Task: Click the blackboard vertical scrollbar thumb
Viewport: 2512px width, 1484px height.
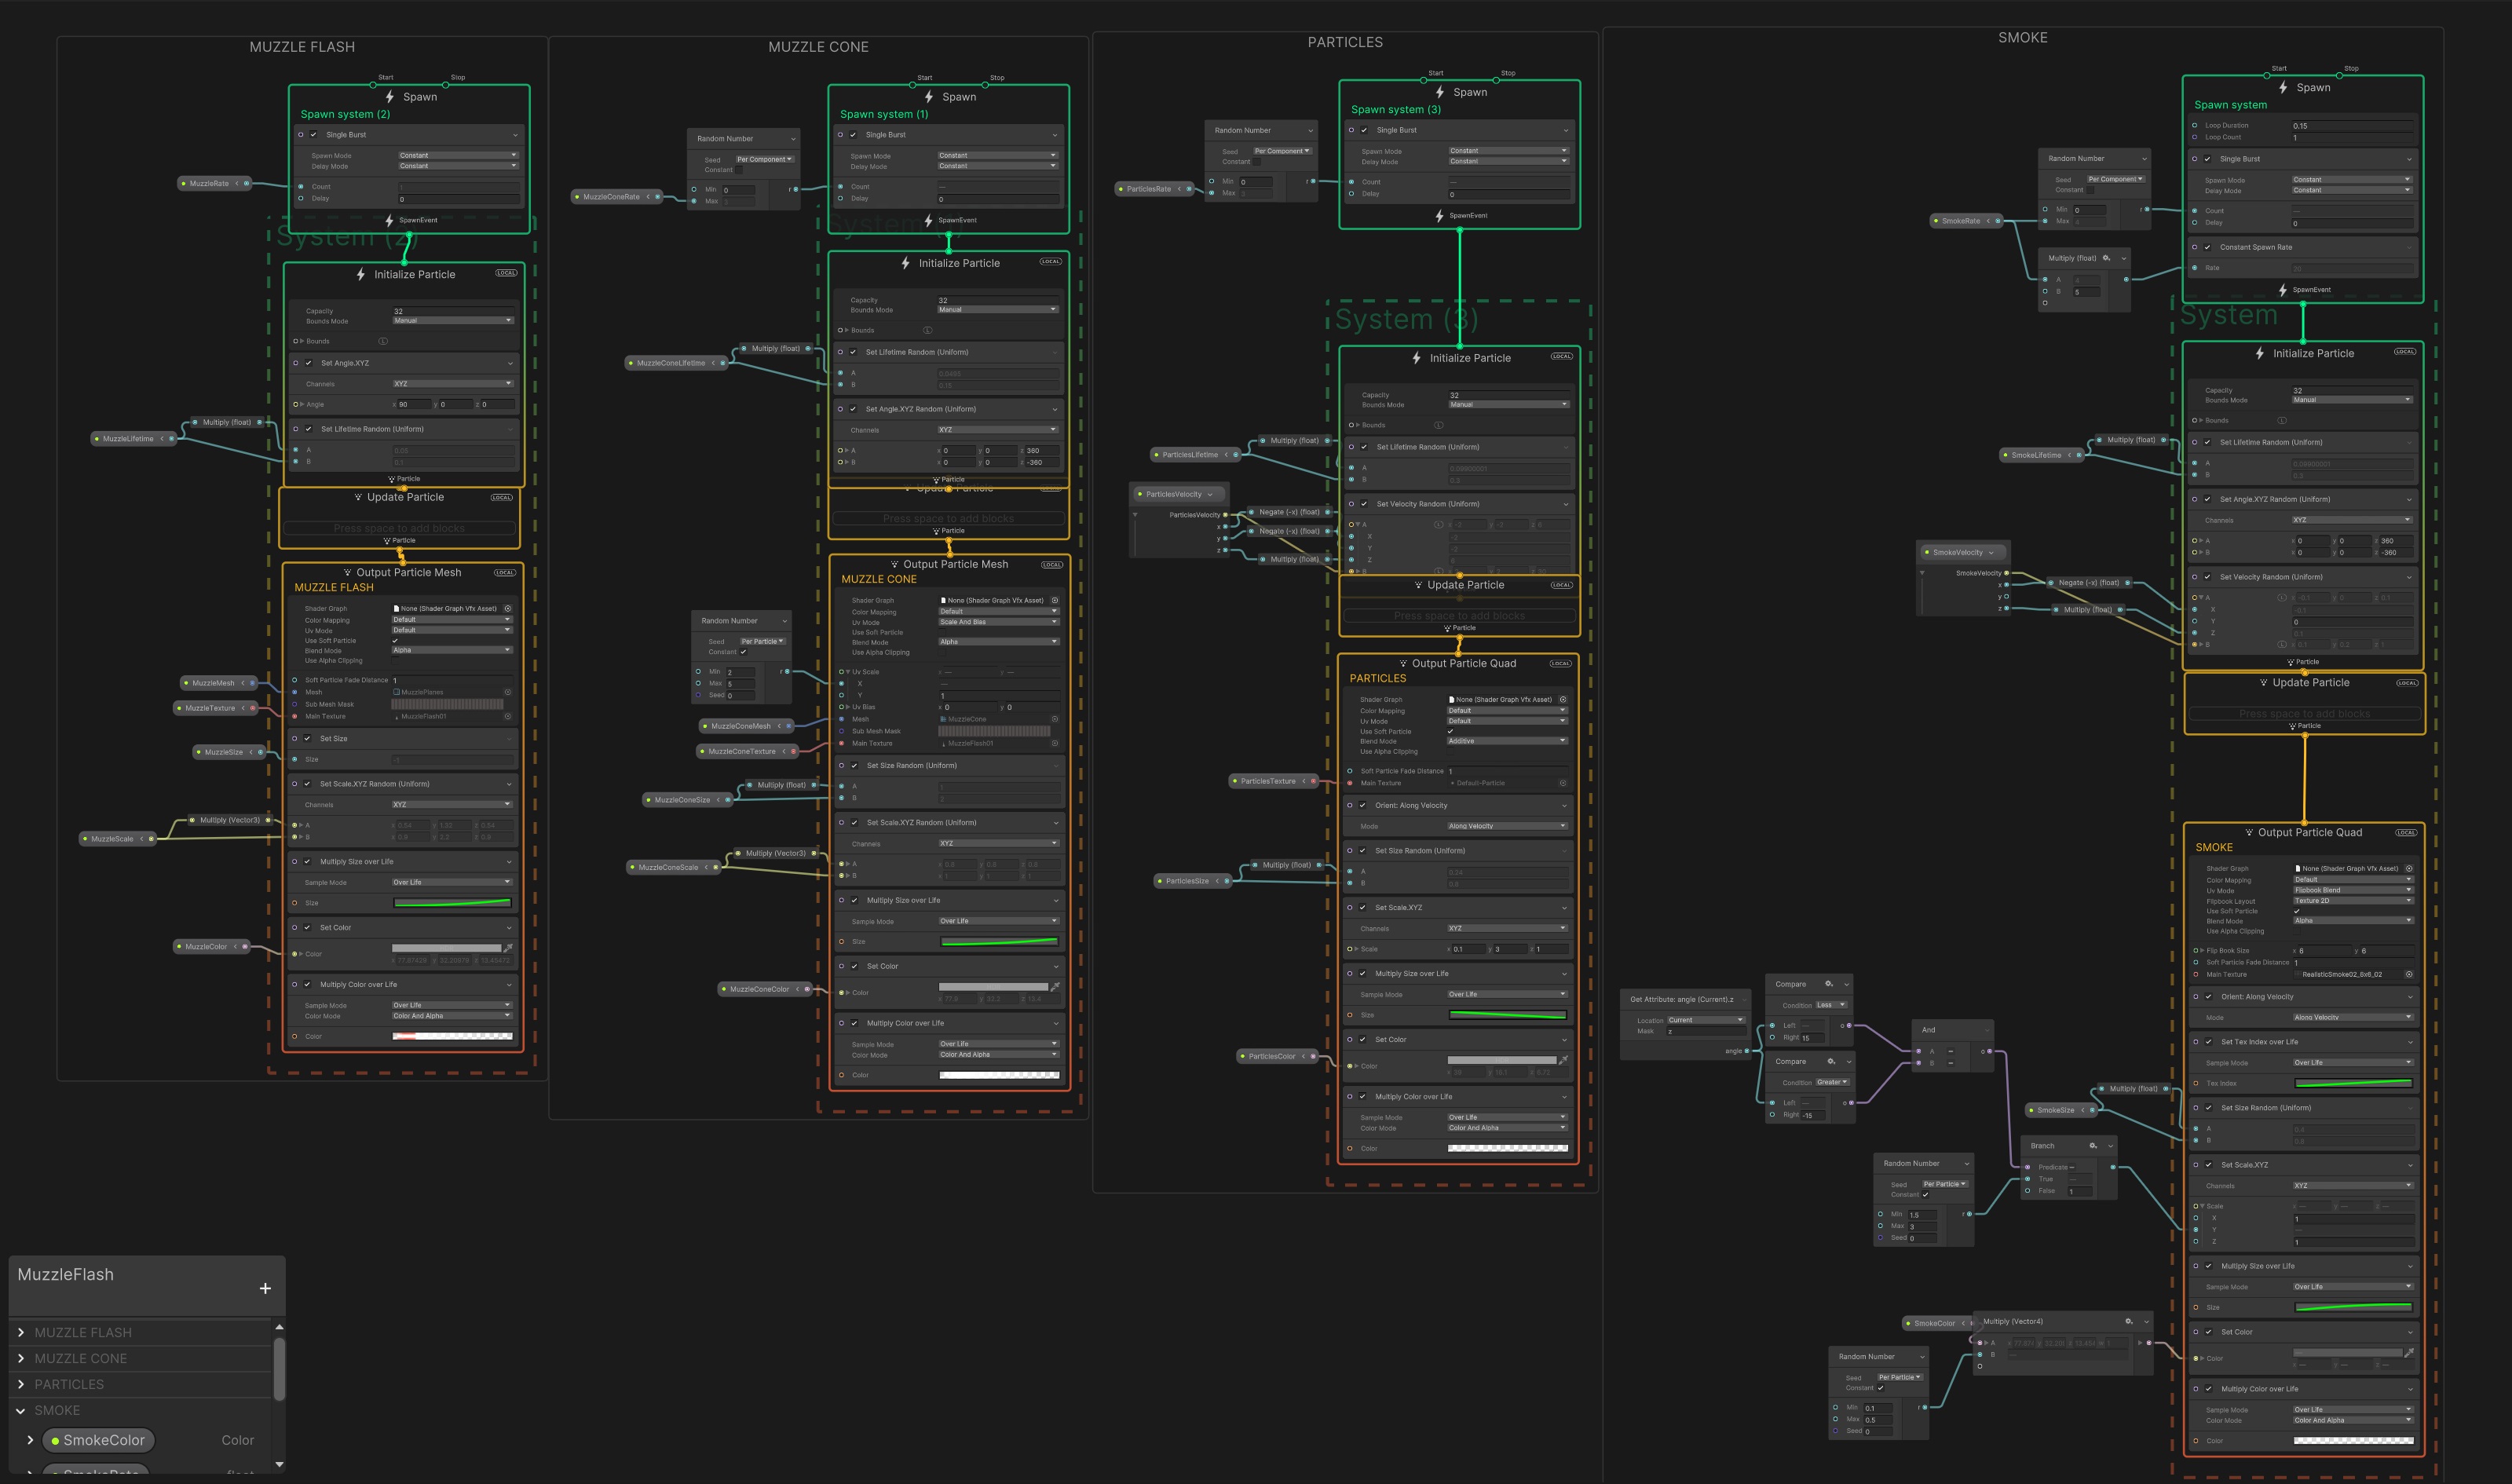Action: tap(279, 1369)
